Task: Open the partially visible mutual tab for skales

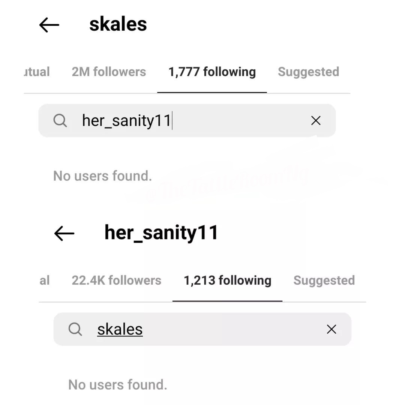Action: pos(37,72)
